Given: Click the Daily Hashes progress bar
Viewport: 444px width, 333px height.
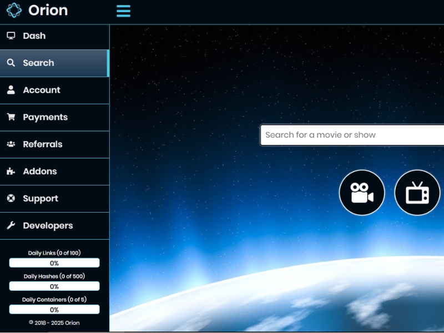Looking at the screenshot, I should pos(54,286).
